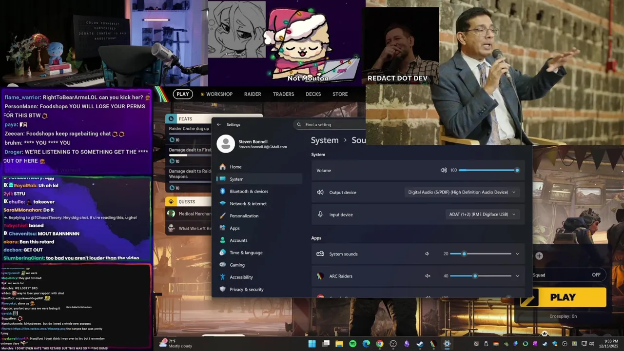This screenshot has width=624, height=351.
Task: Click the System breadcrumb heading
Action: [325, 140]
